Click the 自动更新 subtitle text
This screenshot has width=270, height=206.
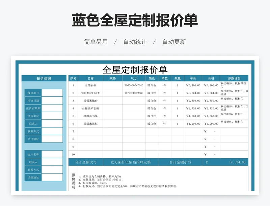(174, 42)
